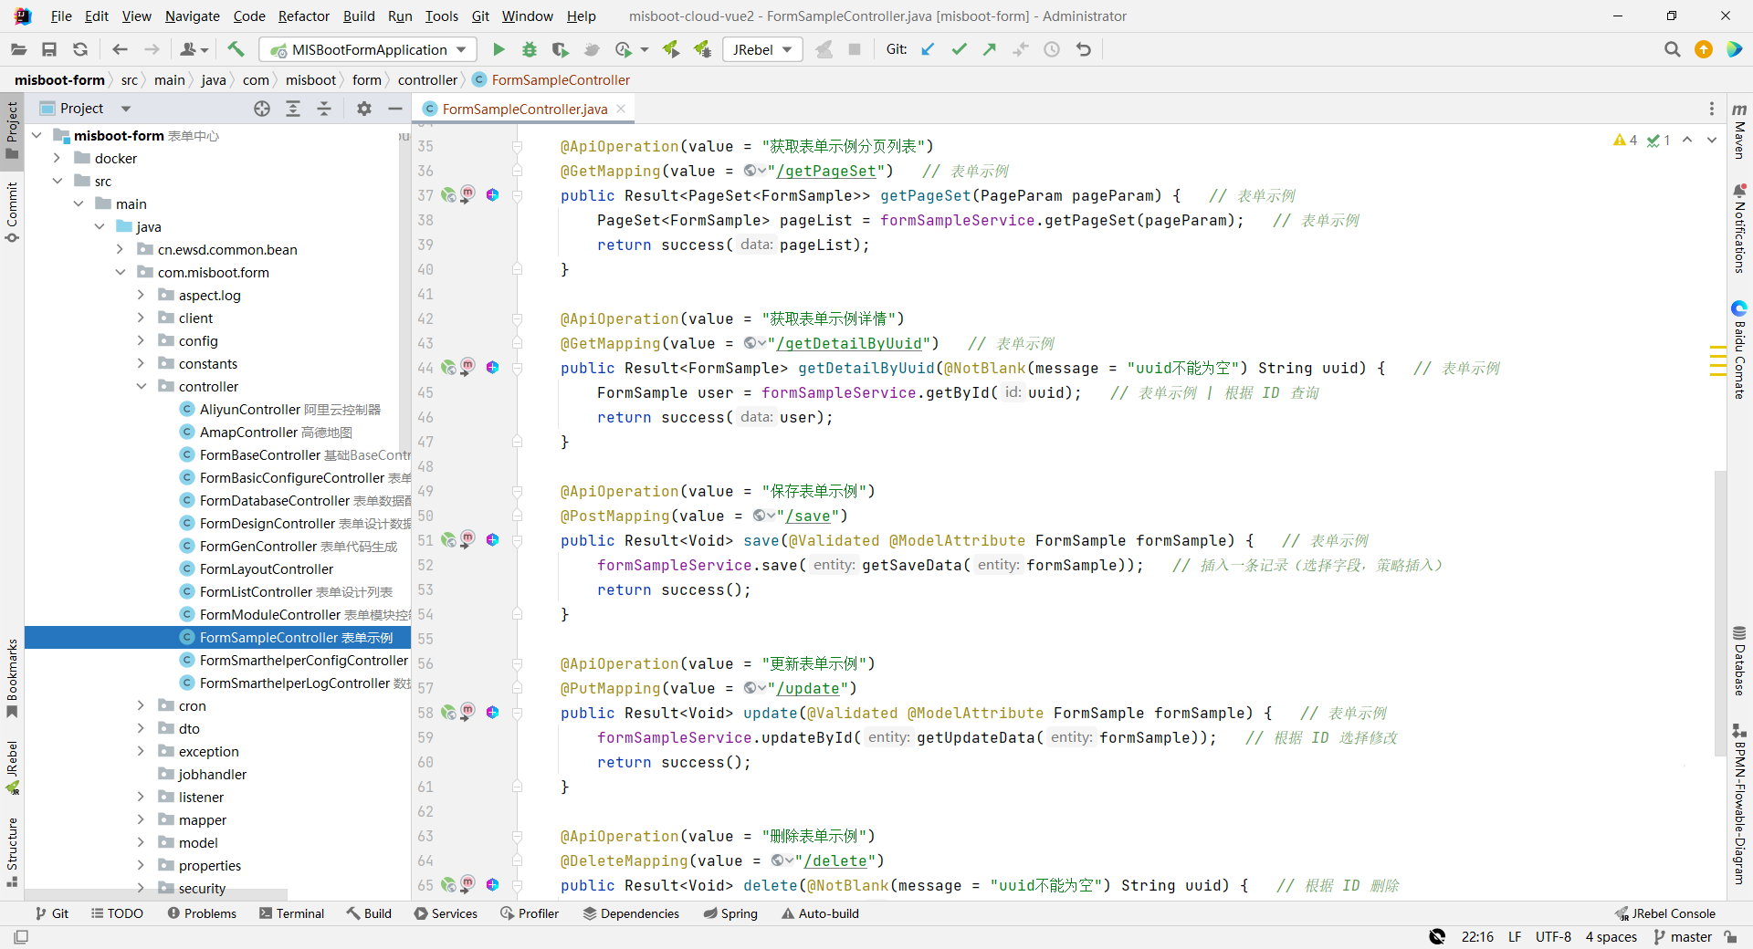
Task: Click the /getPageSet URL mapping link
Action: tap(826, 171)
